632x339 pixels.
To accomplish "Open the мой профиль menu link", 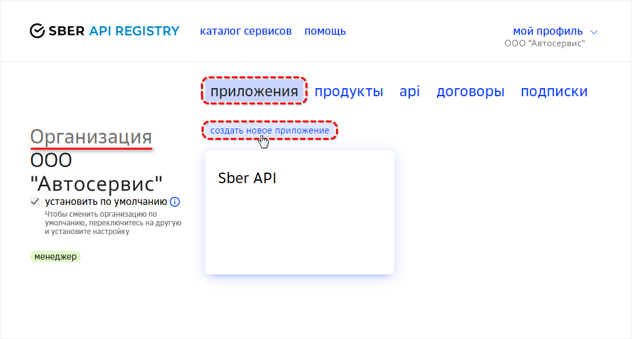I will point(548,31).
